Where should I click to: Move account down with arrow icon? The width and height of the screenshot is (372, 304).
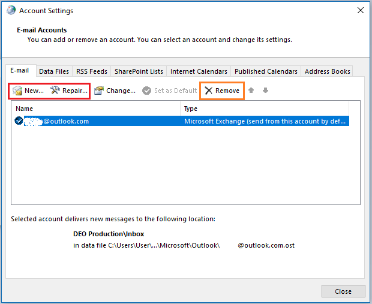[265, 91]
